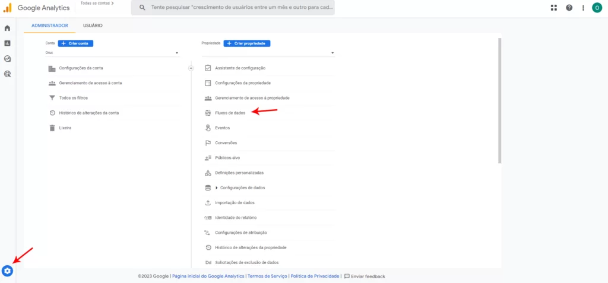Open Página inicial do Google Analytics link
Image resolution: width=608 pixels, height=283 pixels.
[208, 276]
